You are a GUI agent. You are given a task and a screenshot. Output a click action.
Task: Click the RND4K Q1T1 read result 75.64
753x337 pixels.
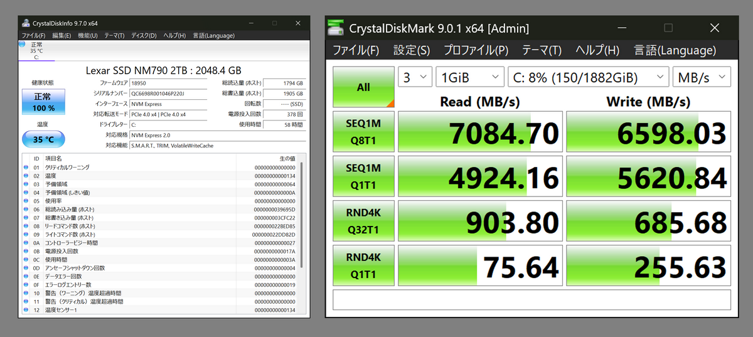[480, 265]
